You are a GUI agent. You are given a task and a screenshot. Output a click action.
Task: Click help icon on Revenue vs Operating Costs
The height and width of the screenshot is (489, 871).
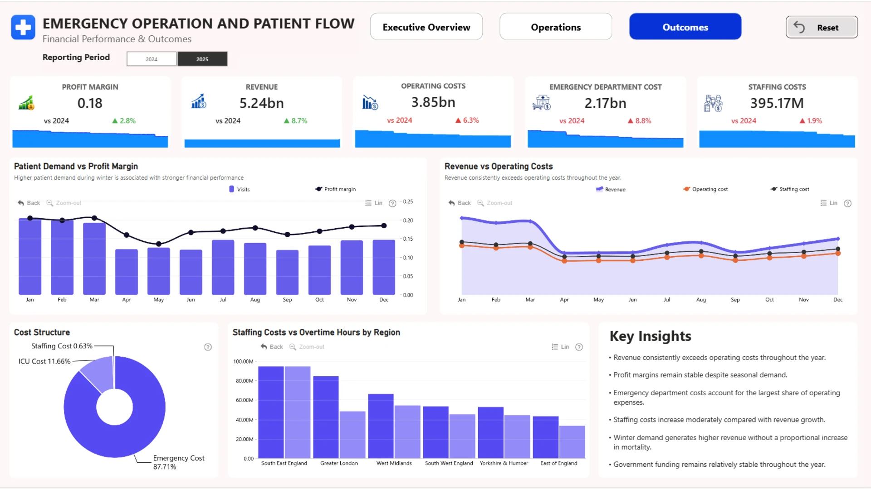click(x=847, y=203)
